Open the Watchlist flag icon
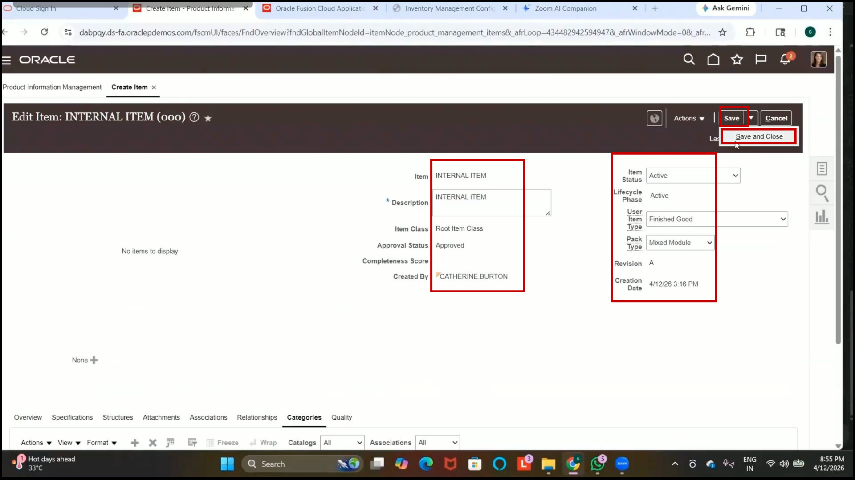This screenshot has height=480, width=855. (x=761, y=59)
